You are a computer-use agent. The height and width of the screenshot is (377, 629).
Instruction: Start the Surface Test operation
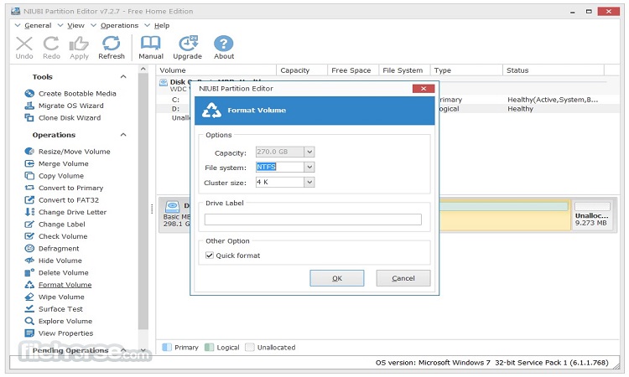[61, 309]
